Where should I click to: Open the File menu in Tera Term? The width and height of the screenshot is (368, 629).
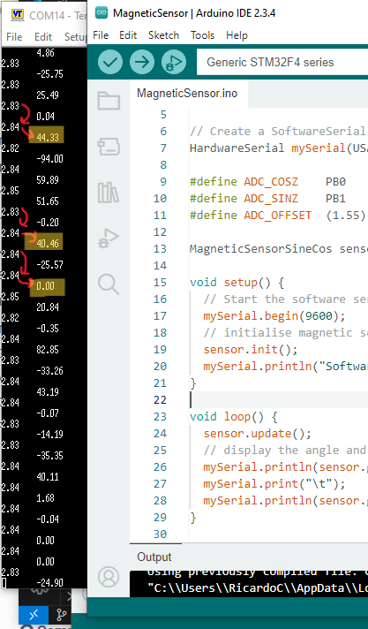[14, 37]
